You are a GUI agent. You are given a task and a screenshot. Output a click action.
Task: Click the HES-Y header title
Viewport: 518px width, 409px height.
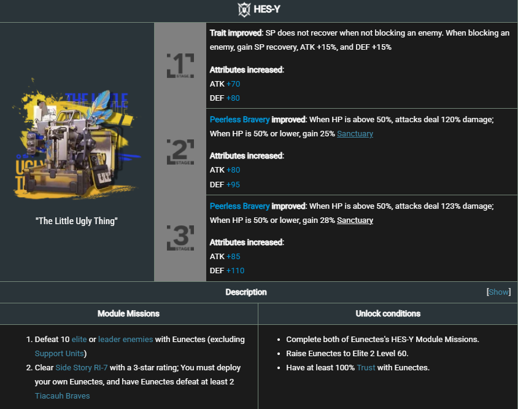(267, 9)
